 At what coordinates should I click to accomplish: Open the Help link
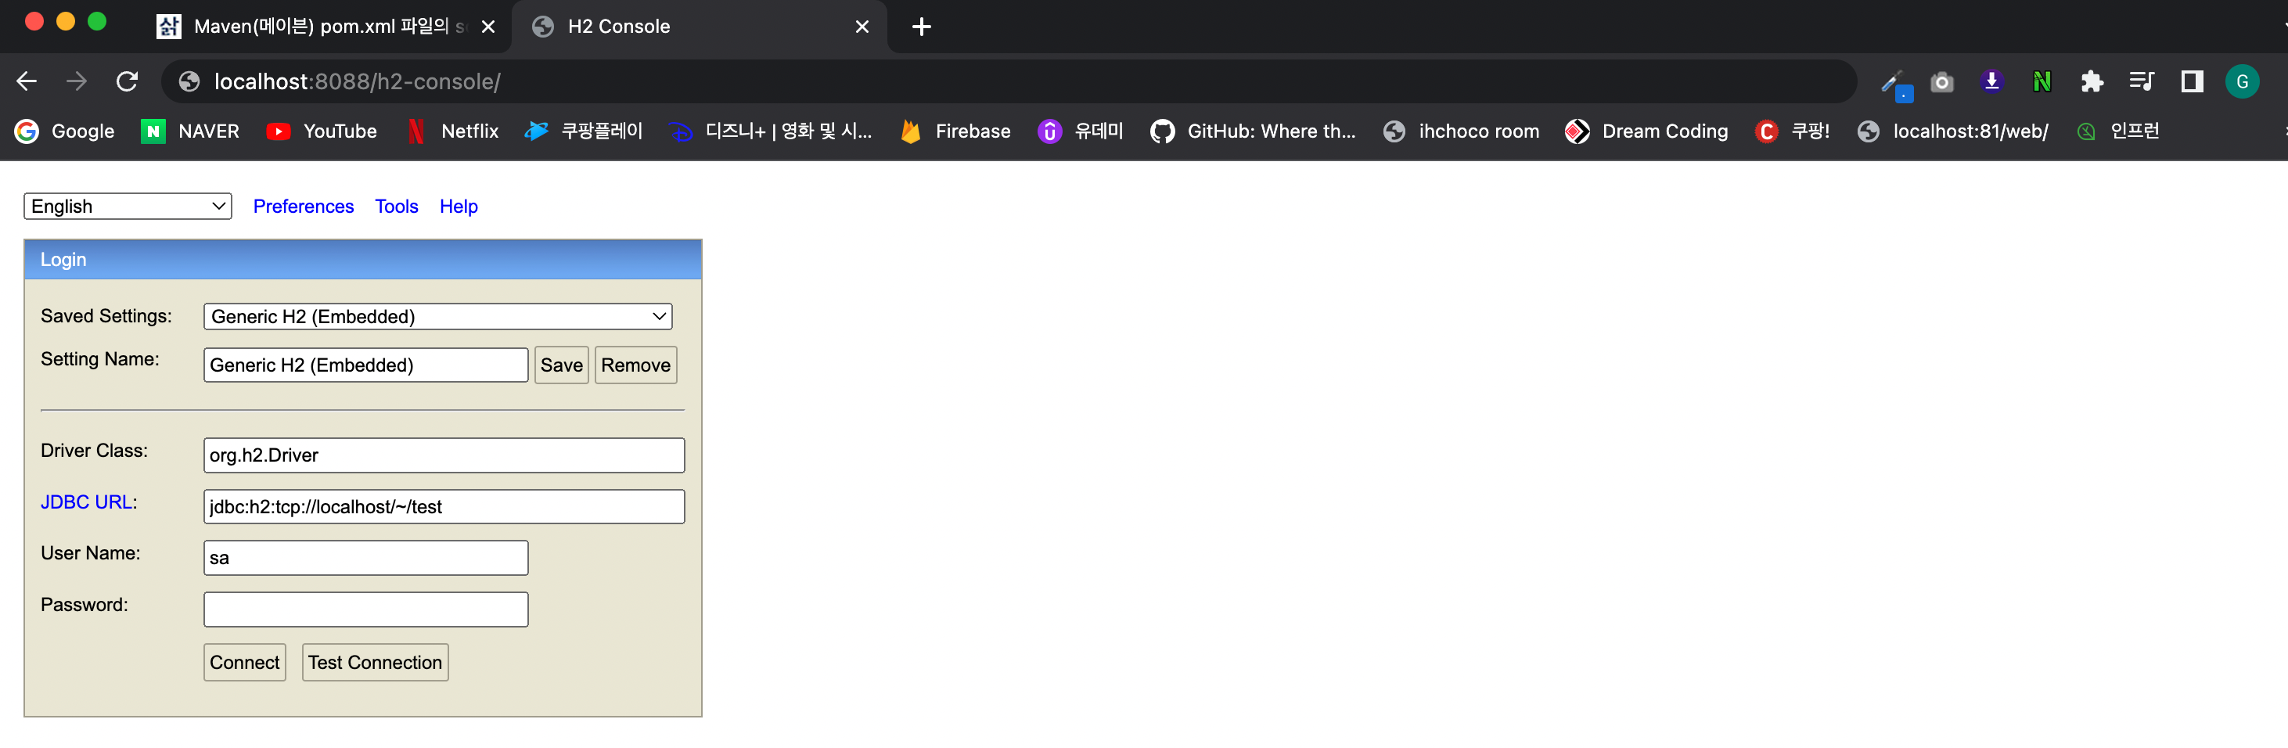[x=459, y=206]
